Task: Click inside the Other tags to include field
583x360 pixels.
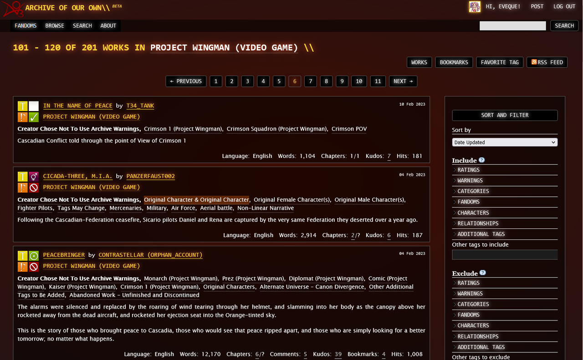Action: [505, 254]
